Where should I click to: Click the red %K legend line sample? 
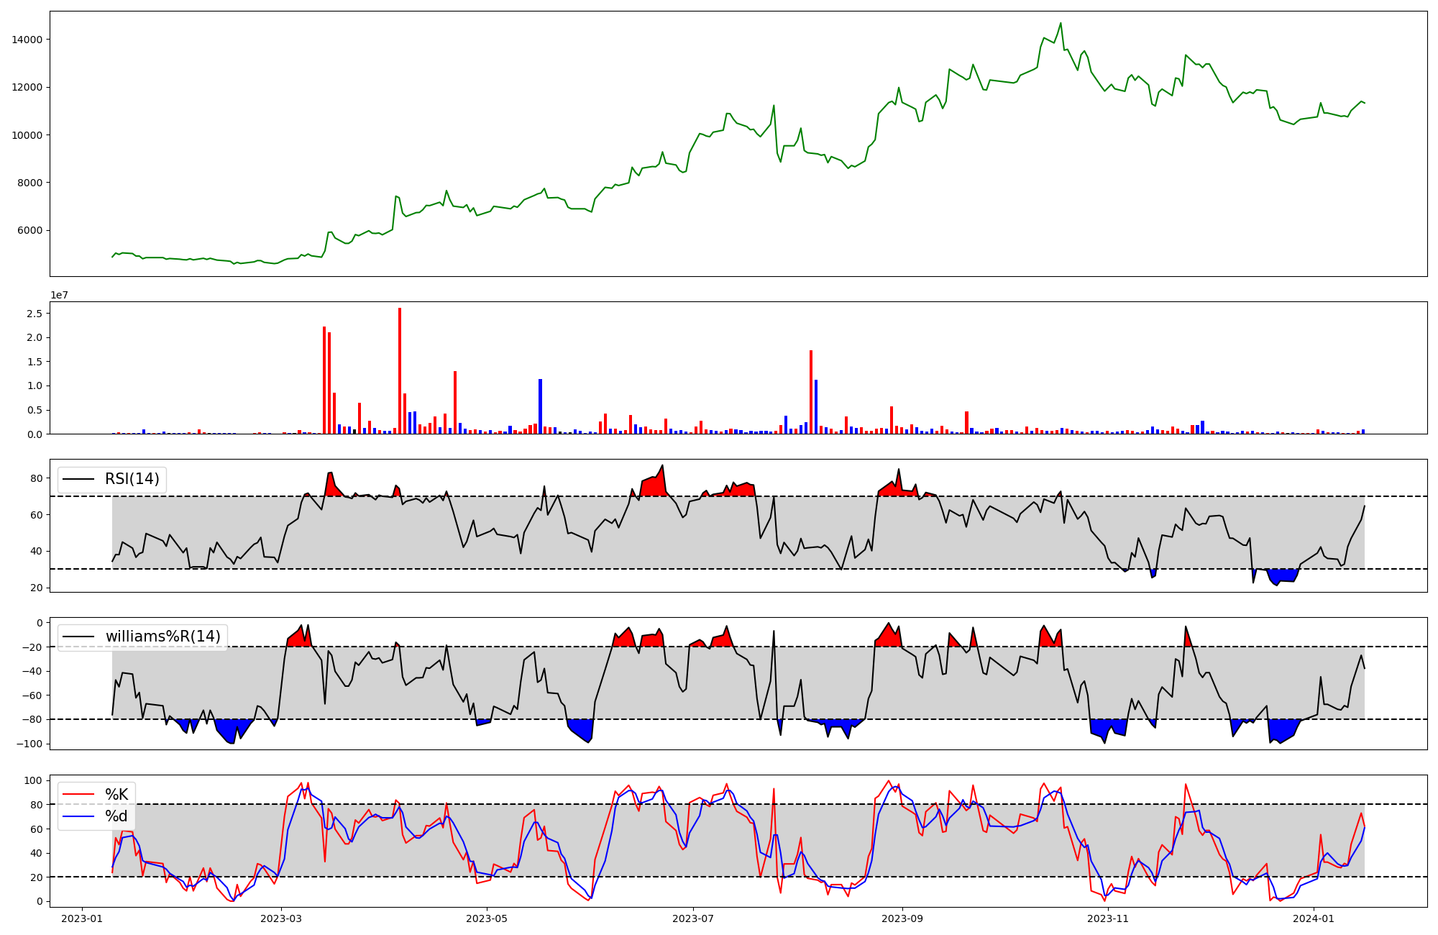(79, 795)
